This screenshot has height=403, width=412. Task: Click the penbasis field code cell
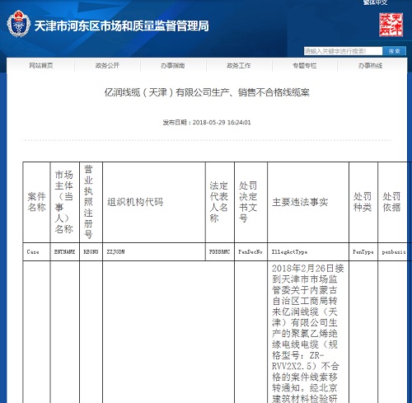pyautogui.click(x=393, y=251)
